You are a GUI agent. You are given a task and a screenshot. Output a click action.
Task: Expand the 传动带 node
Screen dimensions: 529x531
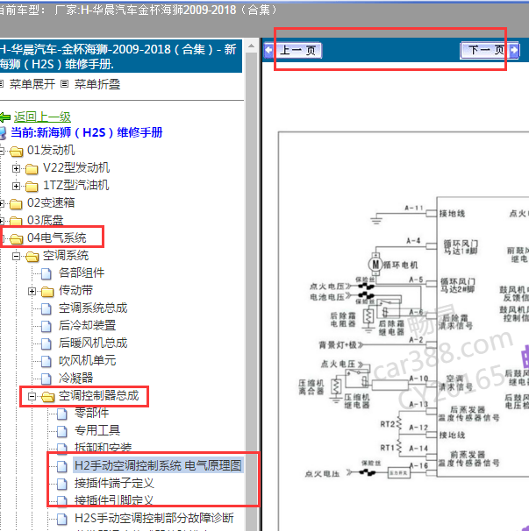32,291
